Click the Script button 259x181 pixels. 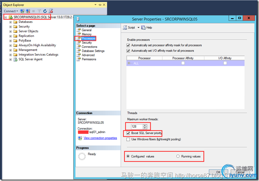point(129,28)
